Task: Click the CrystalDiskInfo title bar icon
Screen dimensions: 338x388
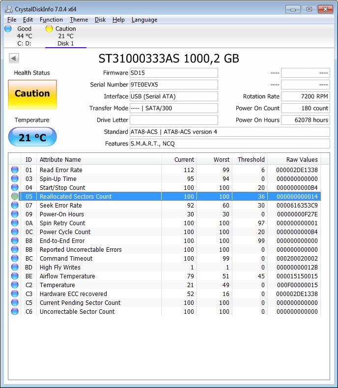Action: 9,9
